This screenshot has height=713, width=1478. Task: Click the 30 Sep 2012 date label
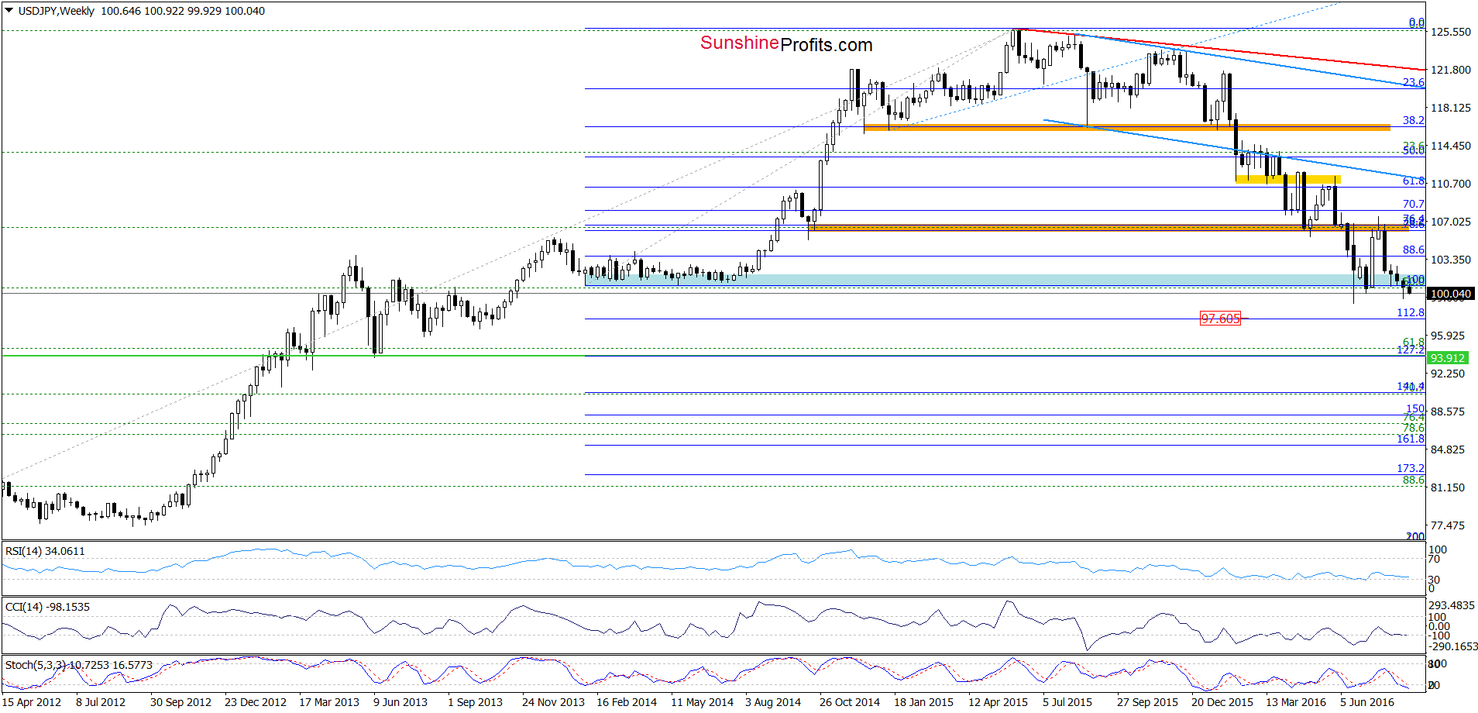click(x=180, y=702)
